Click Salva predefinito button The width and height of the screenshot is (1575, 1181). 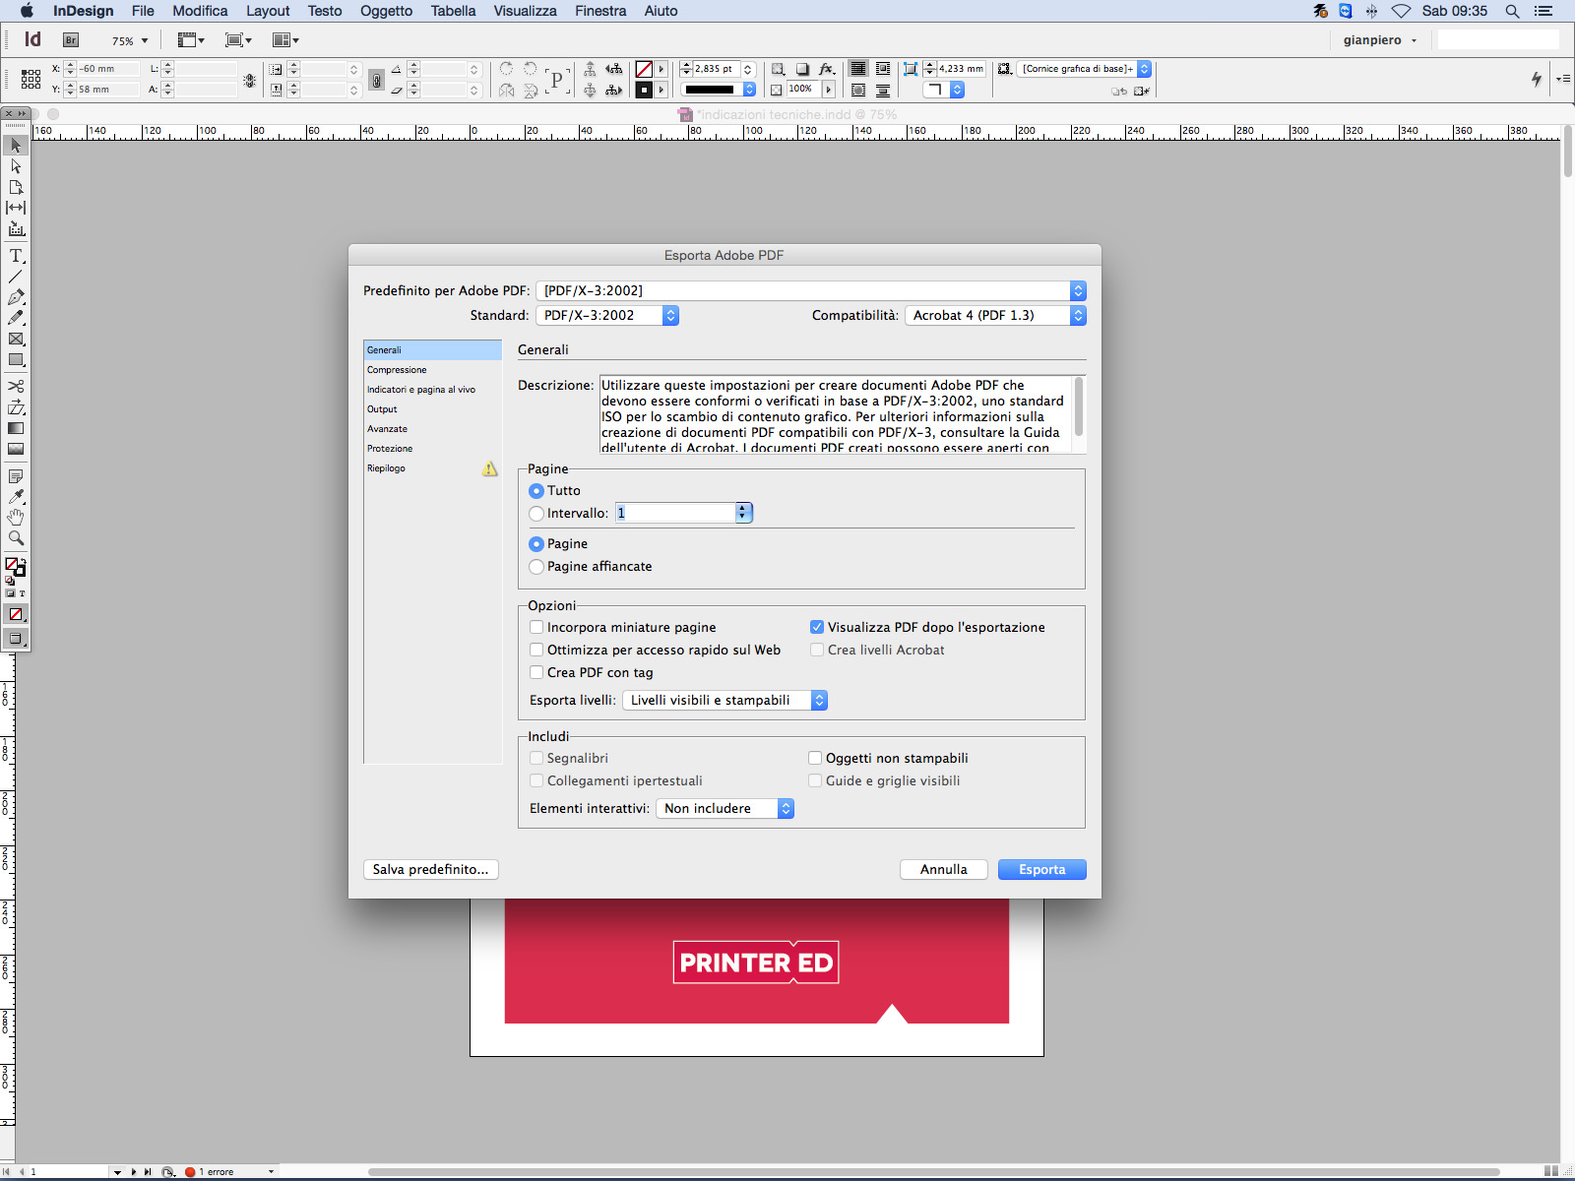[x=431, y=869]
